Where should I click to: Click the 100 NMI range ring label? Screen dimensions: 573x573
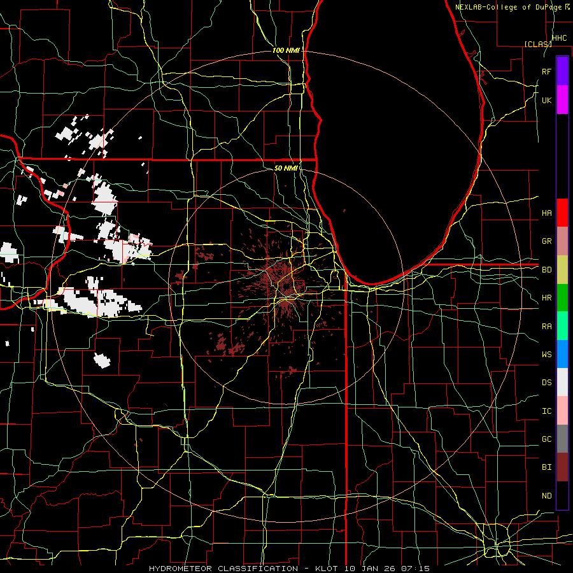(286, 50)
